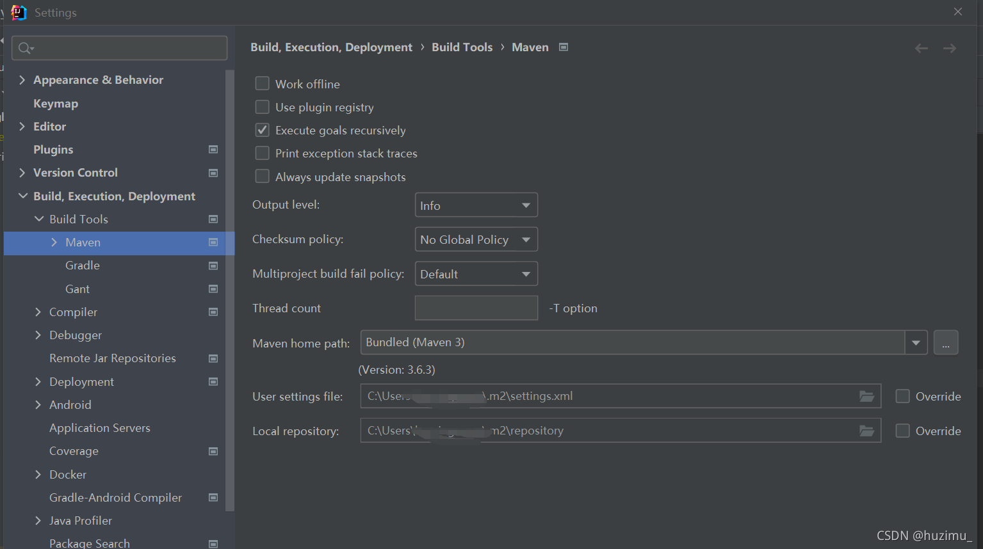This screenshot has width=983, height=549.
Task: Select Gradle under Build Tools
Action: (x=83, y=266)
